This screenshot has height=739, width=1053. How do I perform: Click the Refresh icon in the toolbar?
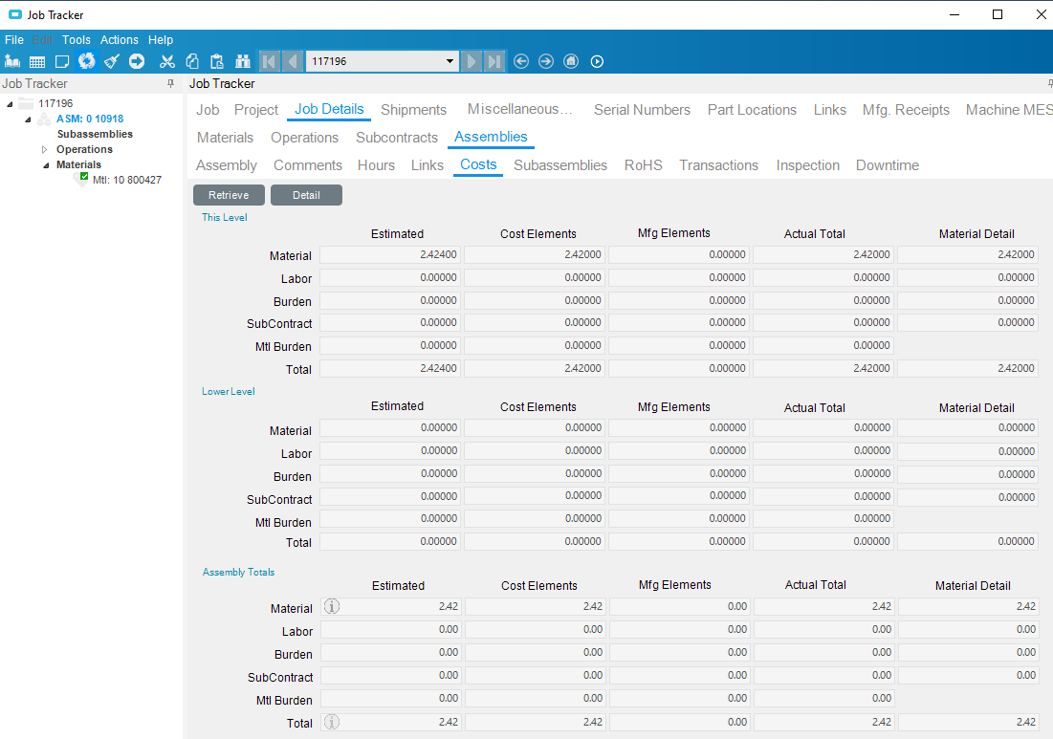point(87,61)
